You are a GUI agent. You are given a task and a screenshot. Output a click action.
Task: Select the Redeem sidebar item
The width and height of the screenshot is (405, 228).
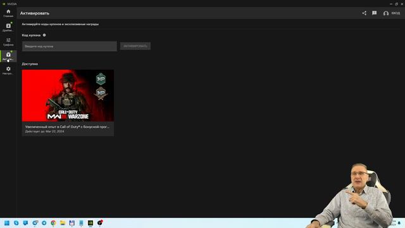point(8,56)
